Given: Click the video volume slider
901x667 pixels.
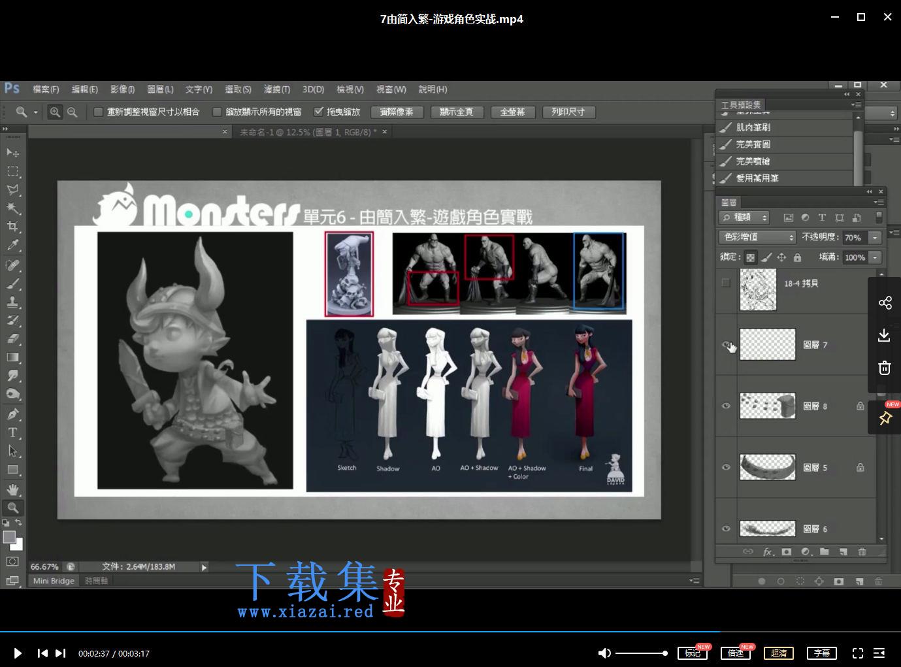Looking at the screenshot, I should (x=641, y=653).
